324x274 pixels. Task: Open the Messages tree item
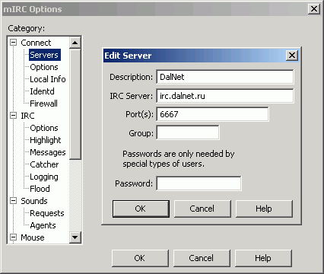pos(48,152)
